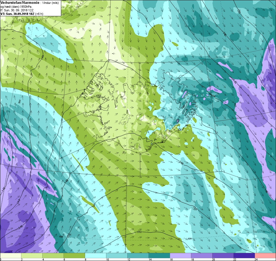Select the lavender 16–18 m/s legend swatch
The width and height of the screenshot is (276, 261).
coord(181,255)
